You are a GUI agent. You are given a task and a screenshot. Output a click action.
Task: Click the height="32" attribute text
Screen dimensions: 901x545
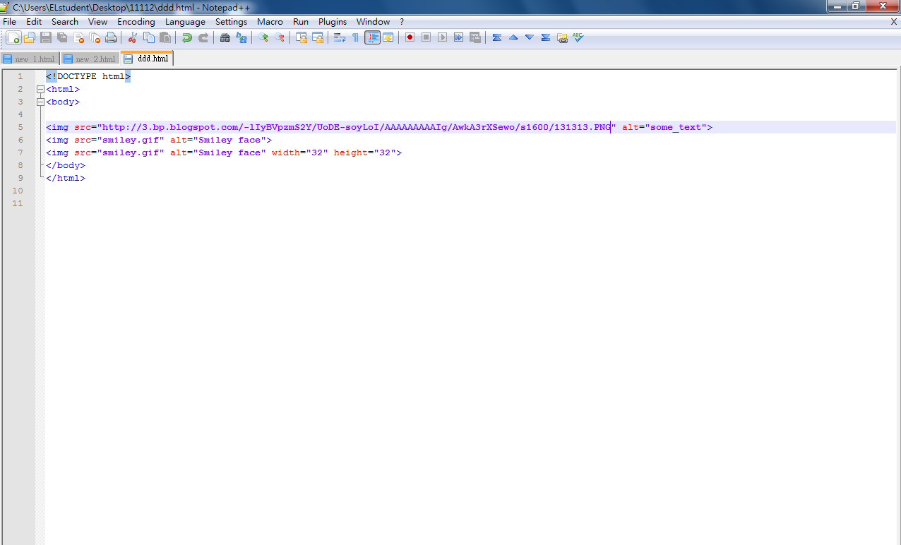coord(365,152)
